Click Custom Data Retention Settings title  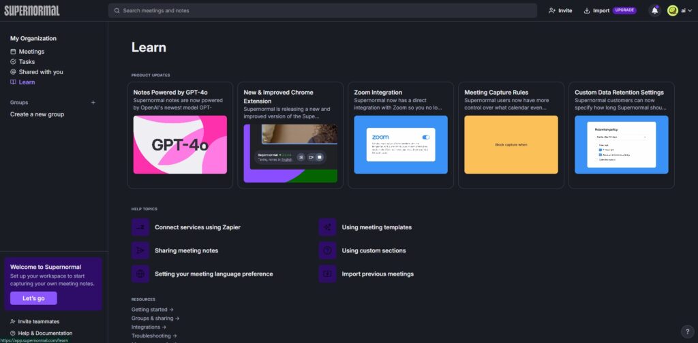[x=619, y=93]
